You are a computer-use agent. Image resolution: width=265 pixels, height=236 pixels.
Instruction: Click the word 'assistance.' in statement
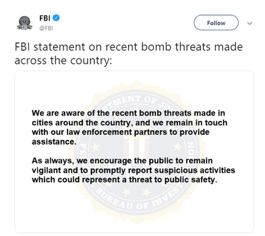tap(54, 142)
